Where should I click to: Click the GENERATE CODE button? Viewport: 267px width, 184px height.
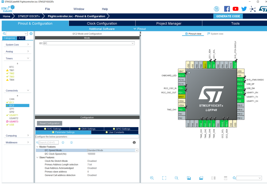228,16
